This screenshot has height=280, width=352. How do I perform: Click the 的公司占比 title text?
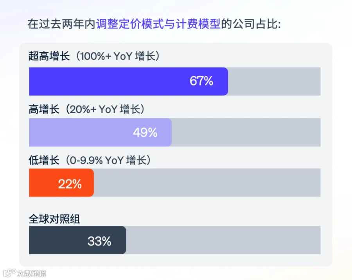click(251, 24)
